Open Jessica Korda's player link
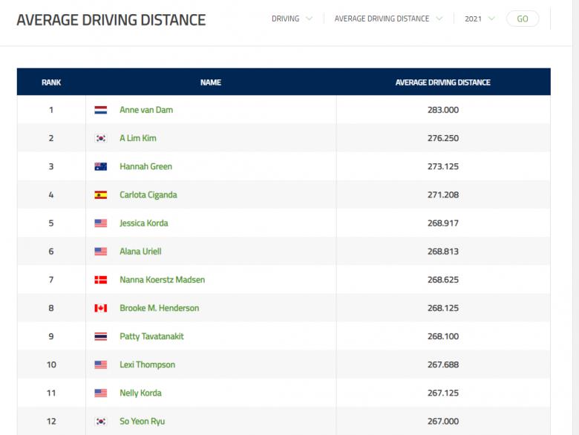The image size is (579, 435). click(144, 223)
